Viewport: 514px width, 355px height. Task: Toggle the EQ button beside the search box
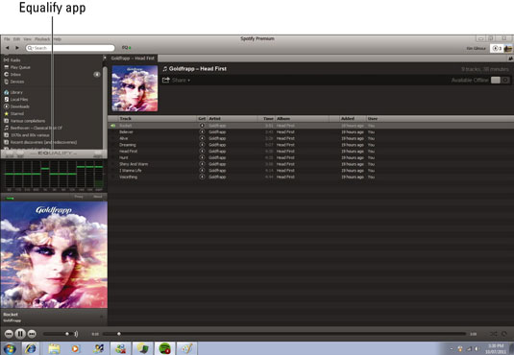click(x=126, y=48)
